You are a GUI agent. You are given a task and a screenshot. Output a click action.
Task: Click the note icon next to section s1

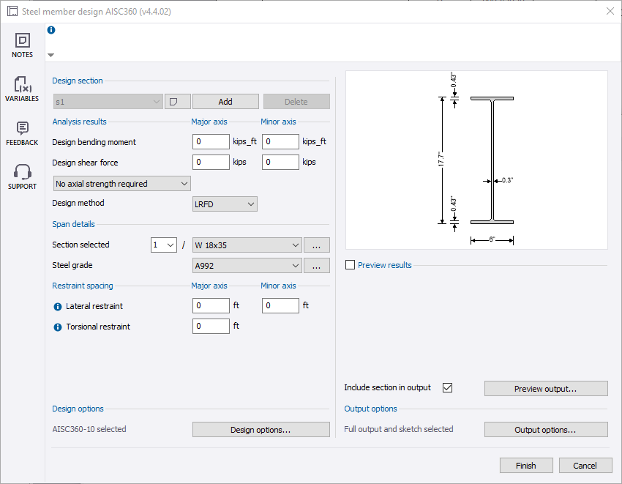177,100
